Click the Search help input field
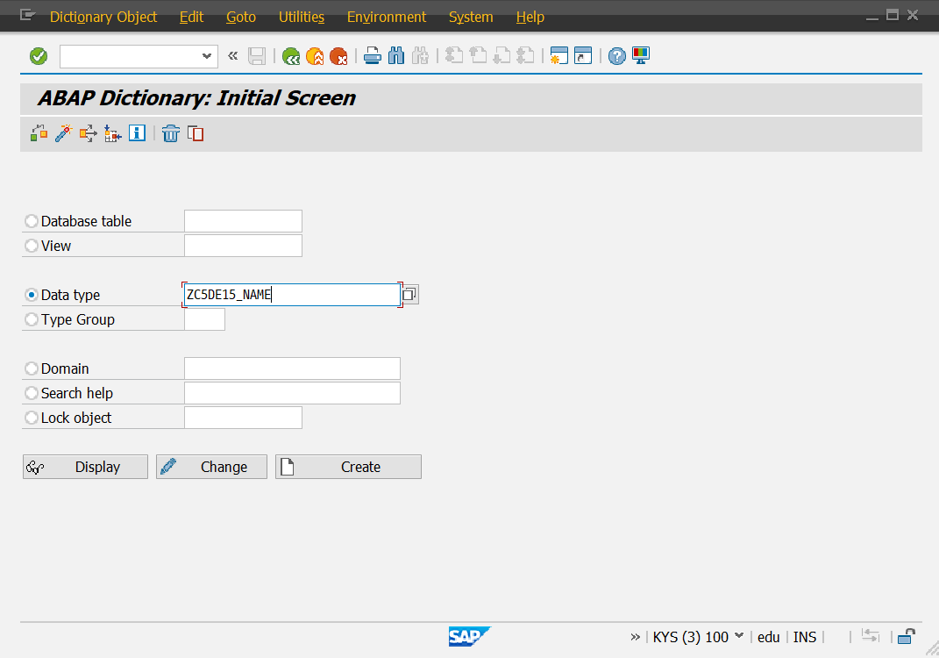This screenshot has width=939, height=658. pos(292,393)
